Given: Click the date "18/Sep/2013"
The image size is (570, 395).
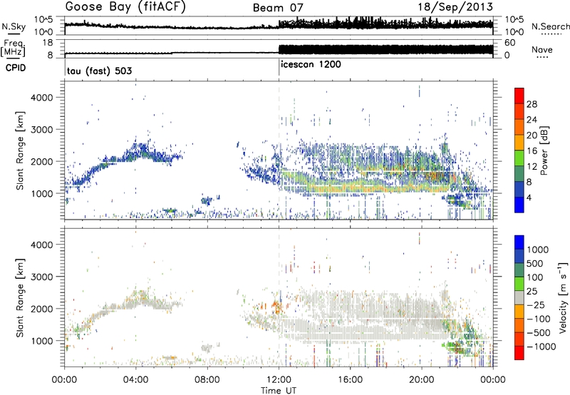Looking at the screenshot, I should point(455,7).
